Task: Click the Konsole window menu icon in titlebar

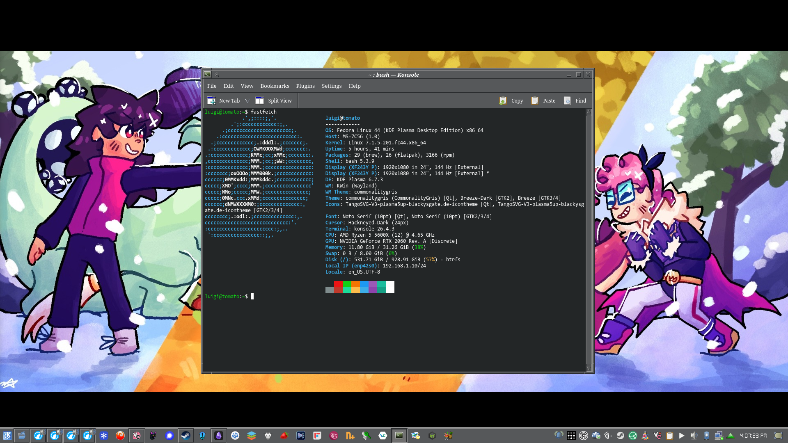Action: point(208,74)
